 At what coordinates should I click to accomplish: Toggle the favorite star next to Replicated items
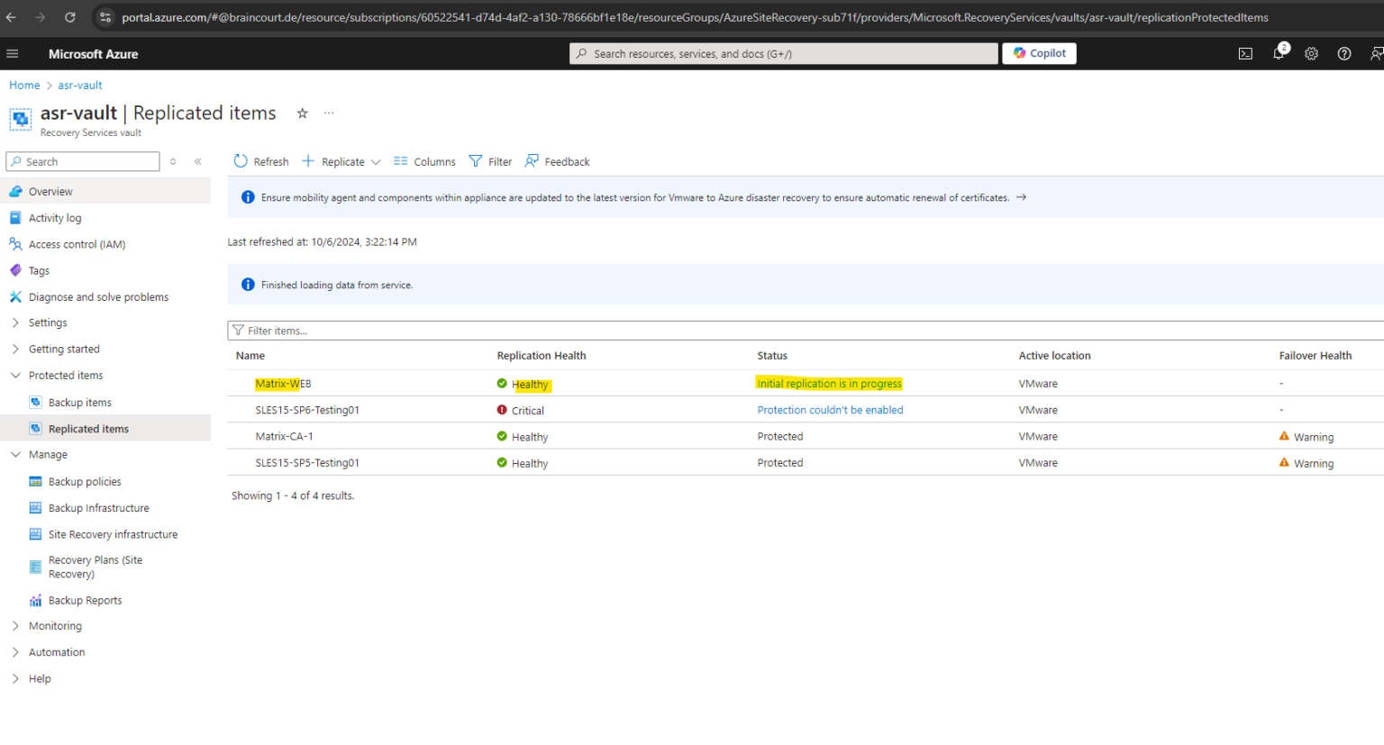click(302, 114)
